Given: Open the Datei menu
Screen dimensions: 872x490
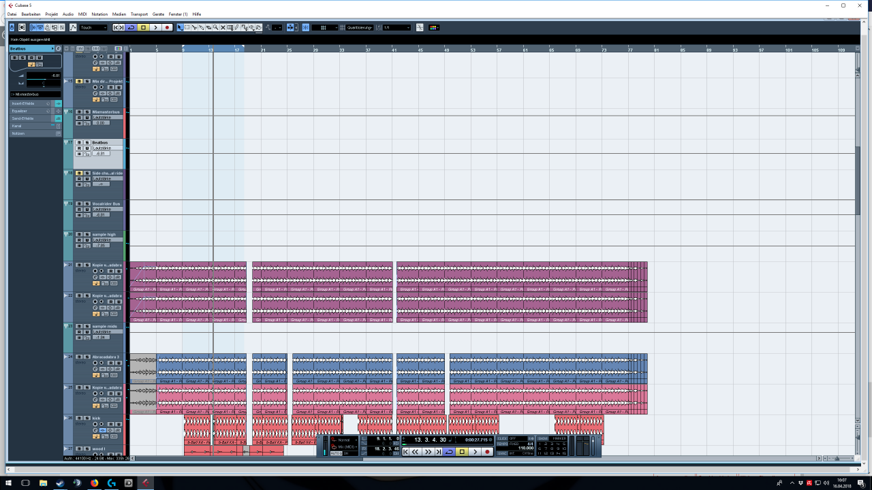Looking at the screenshot, I should [x=12, y=14].
